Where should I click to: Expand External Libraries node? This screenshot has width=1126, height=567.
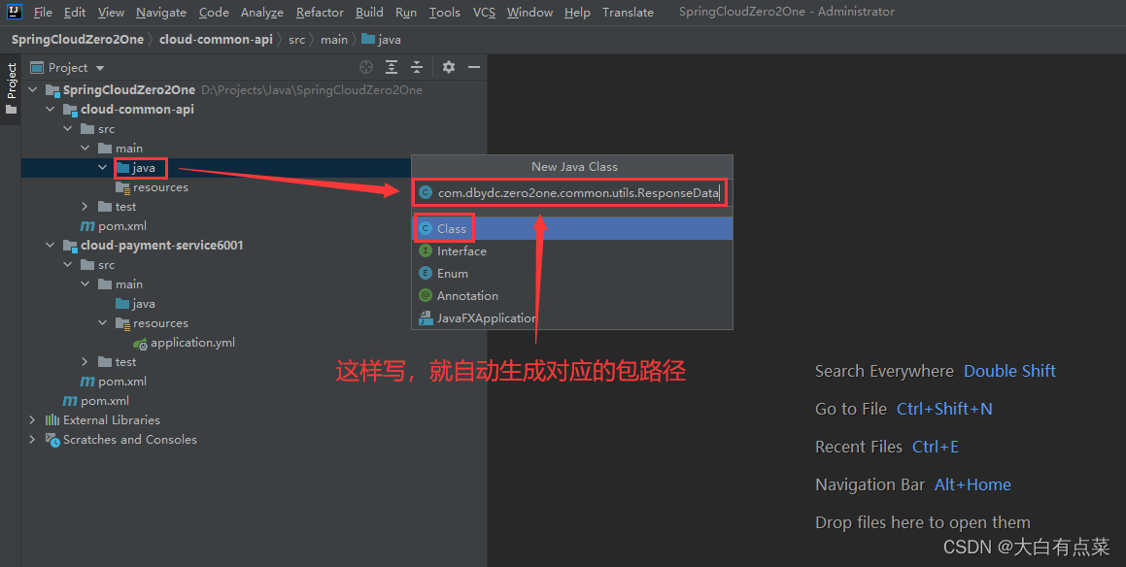(x=32, y=419)
